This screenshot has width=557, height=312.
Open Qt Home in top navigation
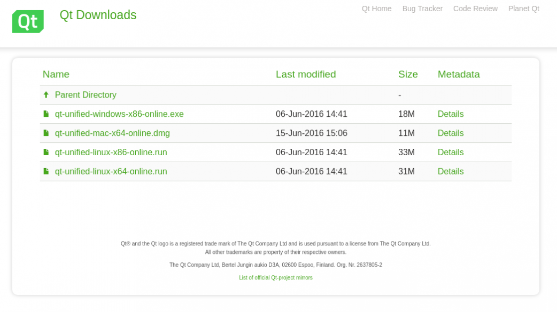click(x=376, y=9)
